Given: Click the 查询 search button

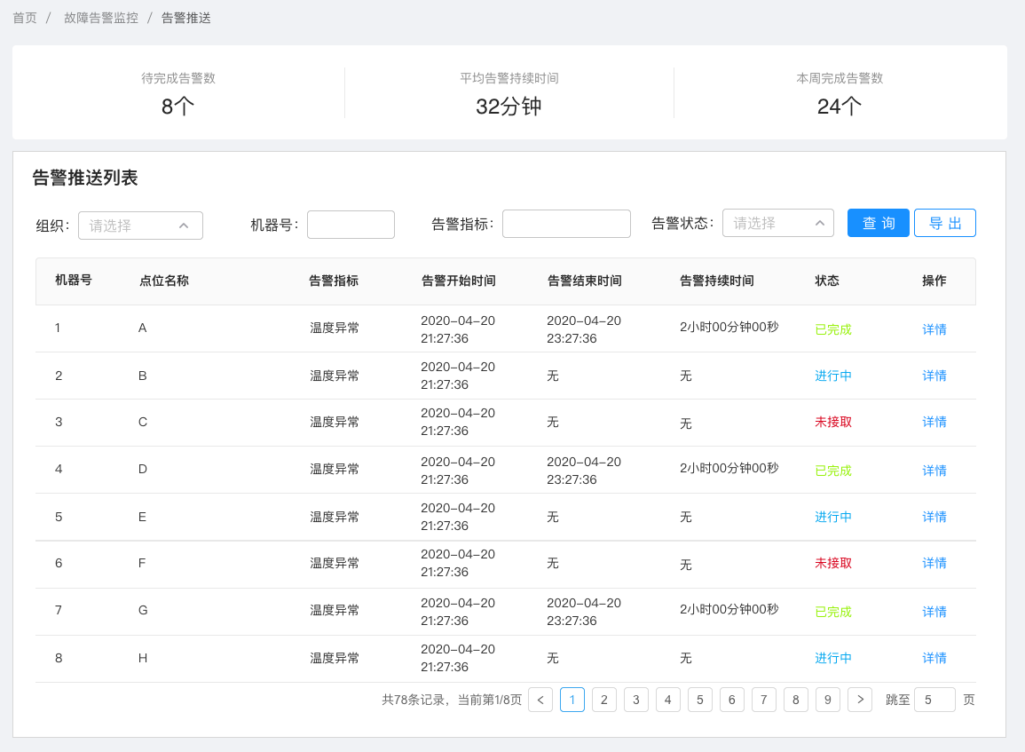Looking at the screenshot, I should (x=878, y=223).
